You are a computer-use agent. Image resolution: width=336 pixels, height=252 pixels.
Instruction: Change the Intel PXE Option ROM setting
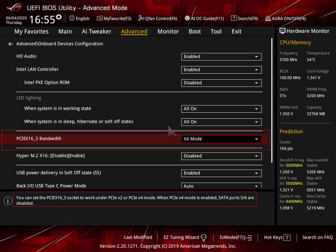tap(221, 83)
